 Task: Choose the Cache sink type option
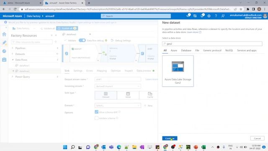[149, 95]
